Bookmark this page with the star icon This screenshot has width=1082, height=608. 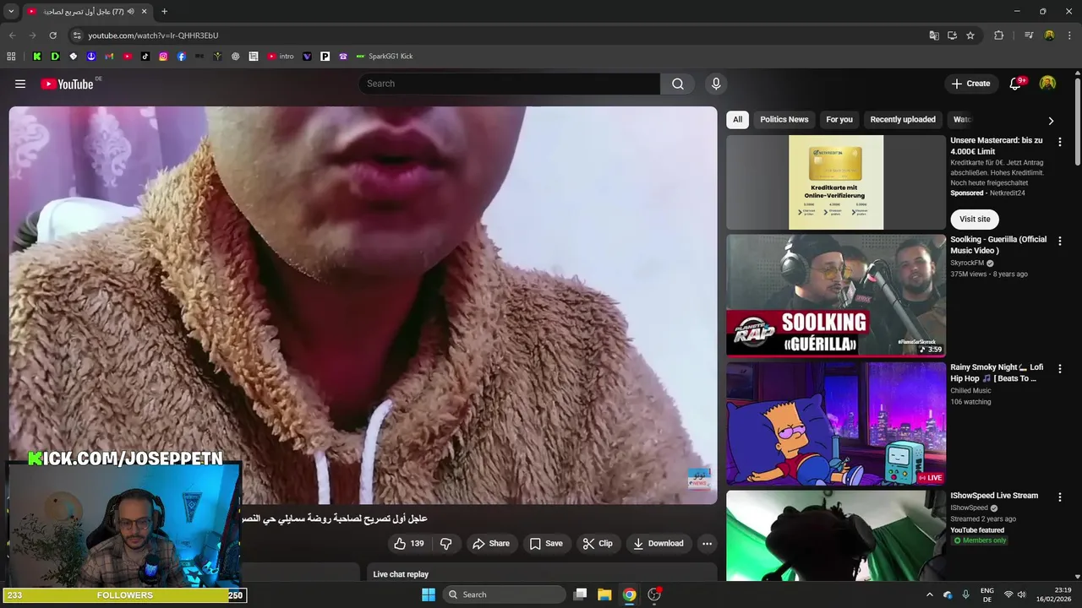(x=970, y=35)
